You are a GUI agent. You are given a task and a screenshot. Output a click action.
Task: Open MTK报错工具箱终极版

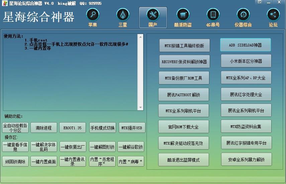click(184, 46)
